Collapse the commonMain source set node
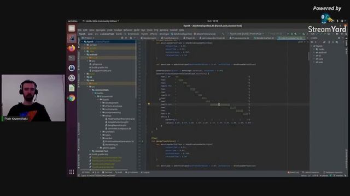350x196 pixels. (x=90, y=90)
